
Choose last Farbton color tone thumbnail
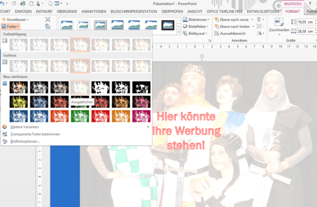click(x=141, y=66)
